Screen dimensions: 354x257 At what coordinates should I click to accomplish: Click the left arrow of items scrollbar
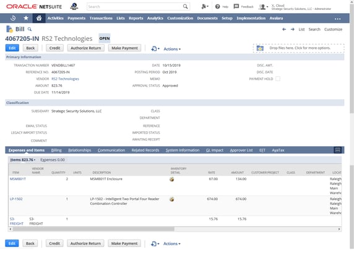tap(11, 229)
